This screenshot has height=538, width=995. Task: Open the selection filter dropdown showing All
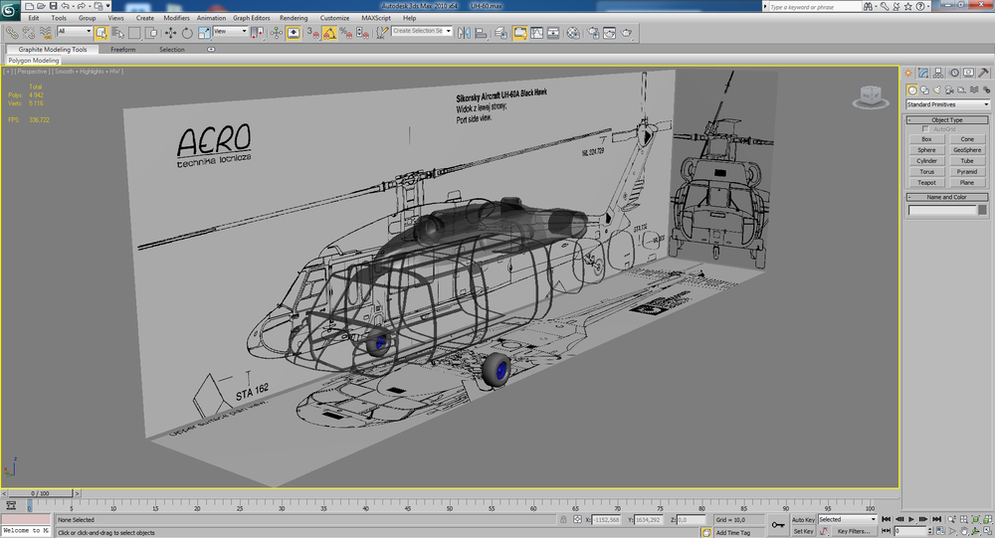(x=75, y=31)
